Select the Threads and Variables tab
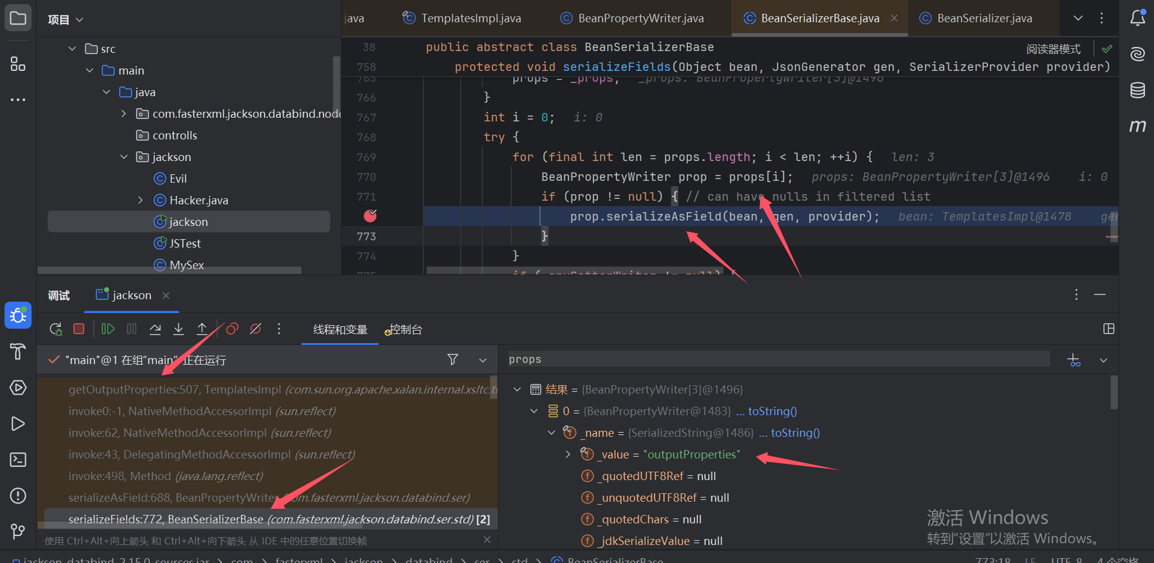Screen dimensions: 1154x563 [340, 329]
